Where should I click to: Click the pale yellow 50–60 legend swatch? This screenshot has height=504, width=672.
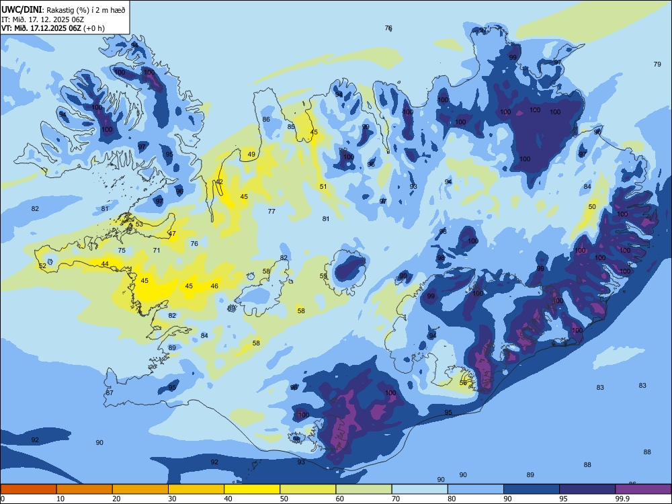(x=308, y=489)
